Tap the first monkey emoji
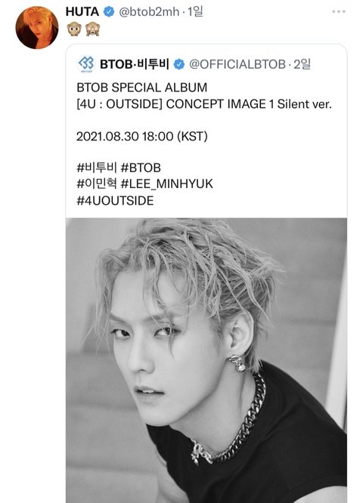 [74, 29]
